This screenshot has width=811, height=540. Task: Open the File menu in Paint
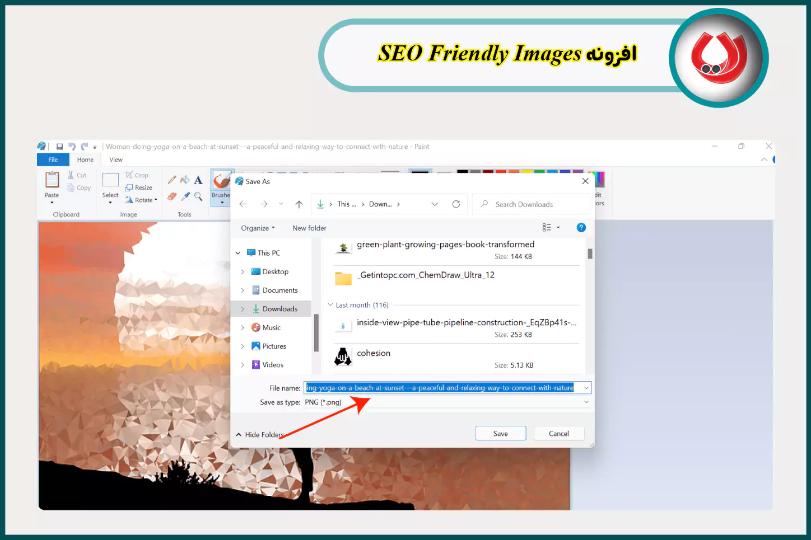pyautogui.click(x=53, y=159)
